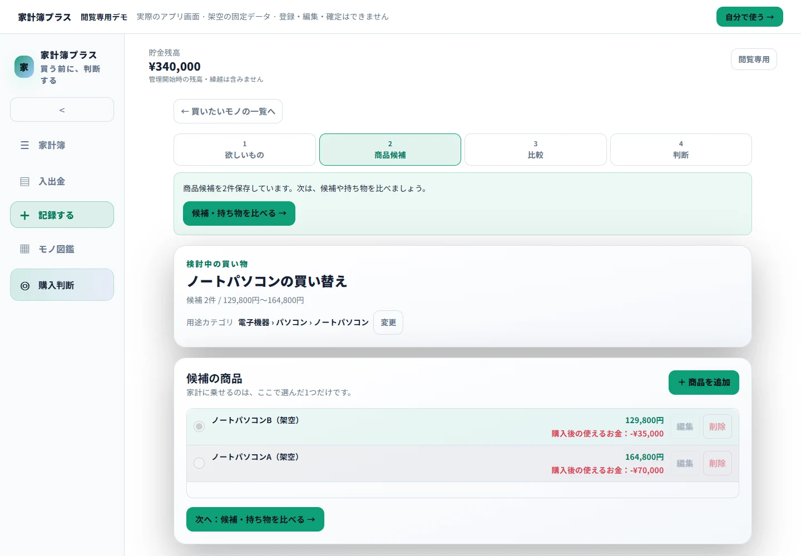Click 購入後の使えるお金：-¥70,000 text
The height and width of the screenshot is (556, 801).
pos(607,470)
